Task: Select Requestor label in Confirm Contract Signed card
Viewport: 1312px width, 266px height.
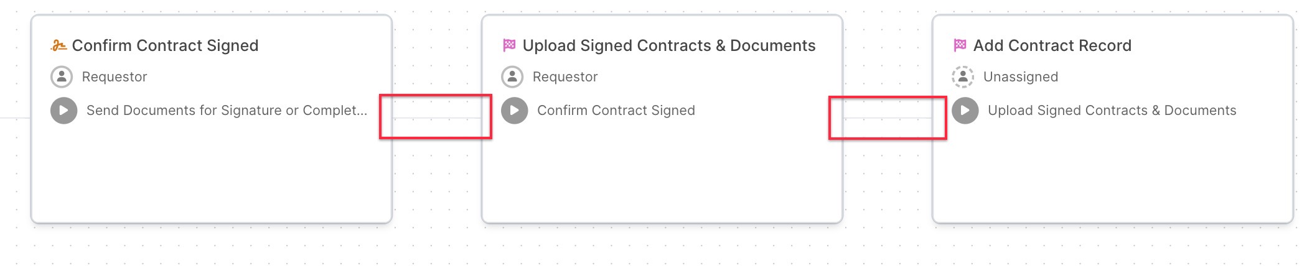Action: click(x=115, y=77)
